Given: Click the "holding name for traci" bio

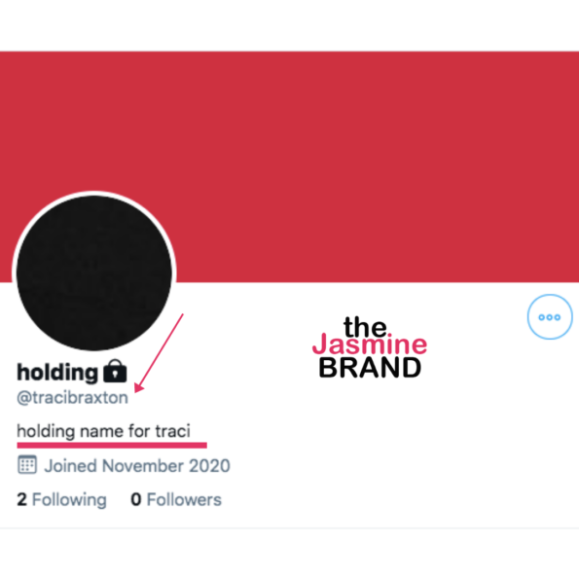Looking at the screenshot, I should [104, 431].
